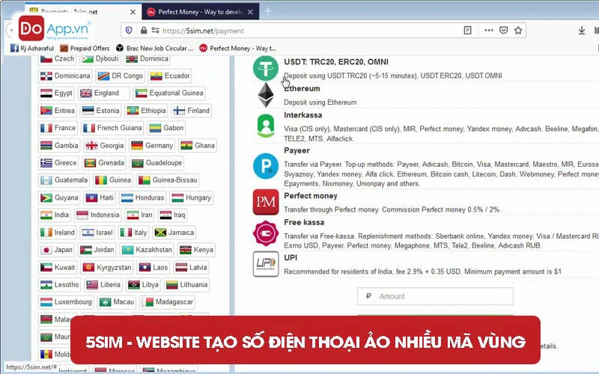Select Djibouti country button
The width and height of the screenshot is (599, 374).
tap(100, 58)
